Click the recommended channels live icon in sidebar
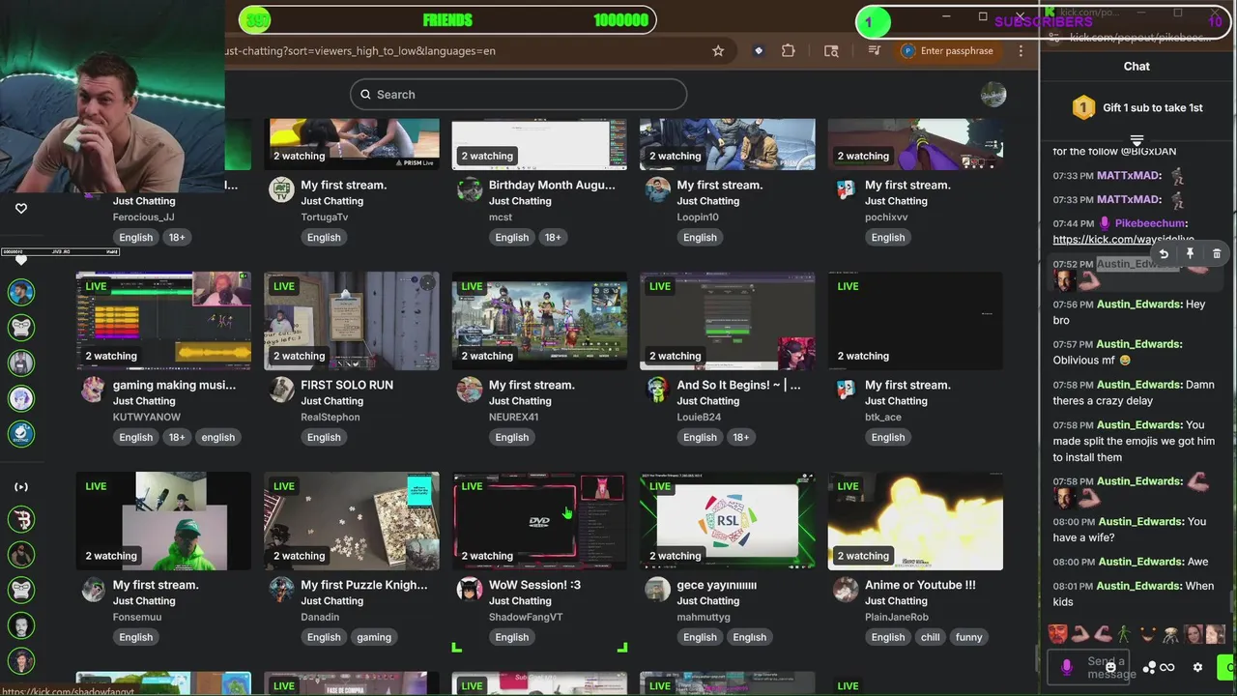 pos(21,487)
